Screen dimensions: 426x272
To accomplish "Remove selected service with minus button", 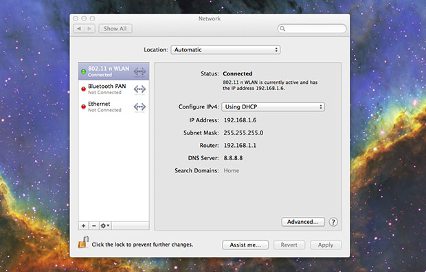I will point(93,225).
